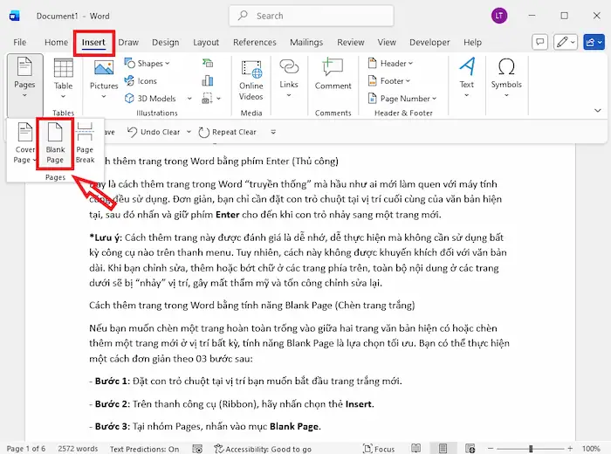
Task: Click the Undo Clear button
Action: 154,132
